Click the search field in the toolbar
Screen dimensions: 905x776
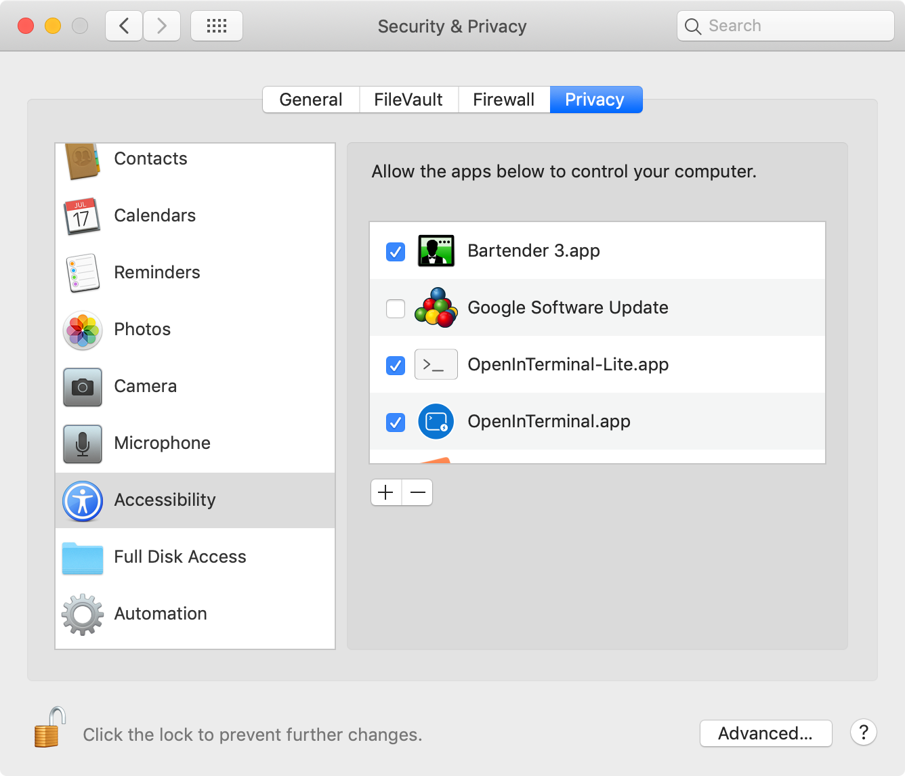786,26
